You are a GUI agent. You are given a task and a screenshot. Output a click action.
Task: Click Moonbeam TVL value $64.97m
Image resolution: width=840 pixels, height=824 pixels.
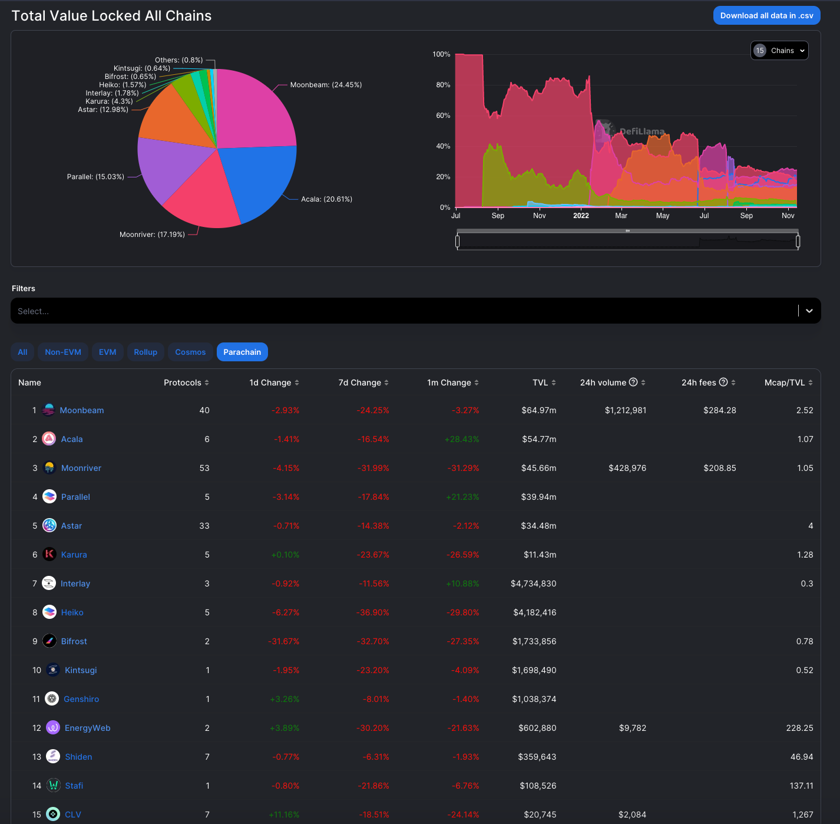pyautogui.click(x=538, y=410)
